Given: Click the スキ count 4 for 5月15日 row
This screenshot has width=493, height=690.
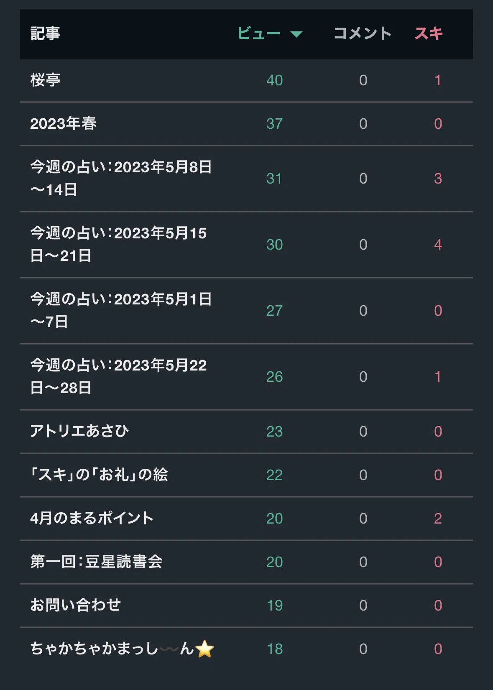Looking at the screenshot, I should (x=438, y=245).
